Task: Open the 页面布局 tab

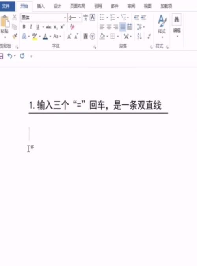Action: 78,6
